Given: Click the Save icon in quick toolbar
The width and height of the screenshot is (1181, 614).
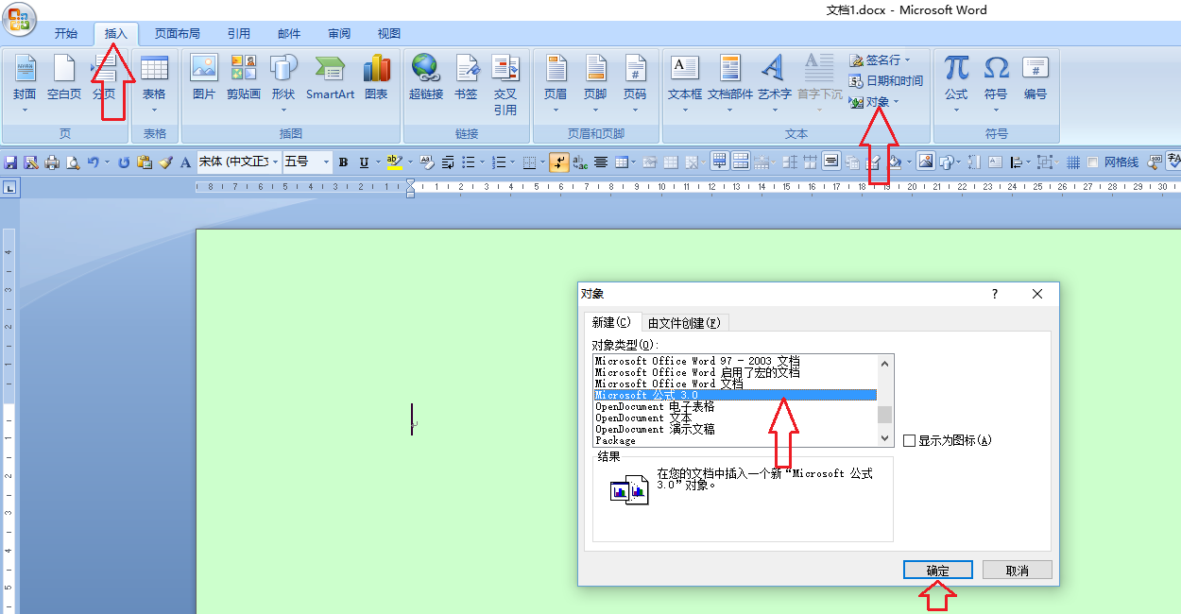Looking at the screenshot, I should pyautogui.click(x=11, y=162).
